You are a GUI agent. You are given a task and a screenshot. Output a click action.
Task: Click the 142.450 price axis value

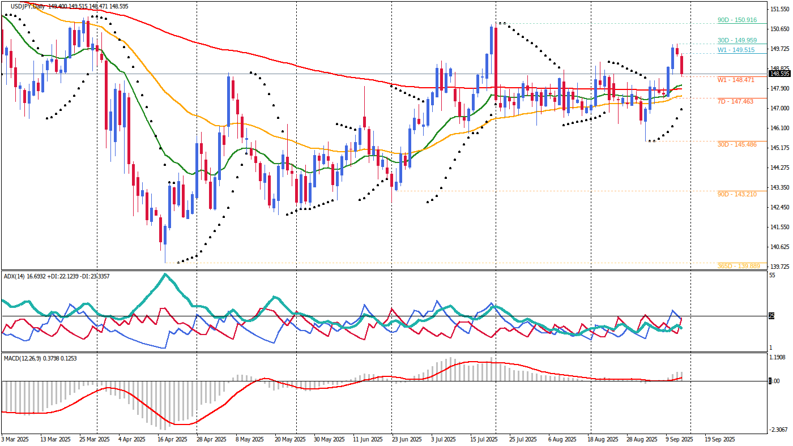pos(780,207)
